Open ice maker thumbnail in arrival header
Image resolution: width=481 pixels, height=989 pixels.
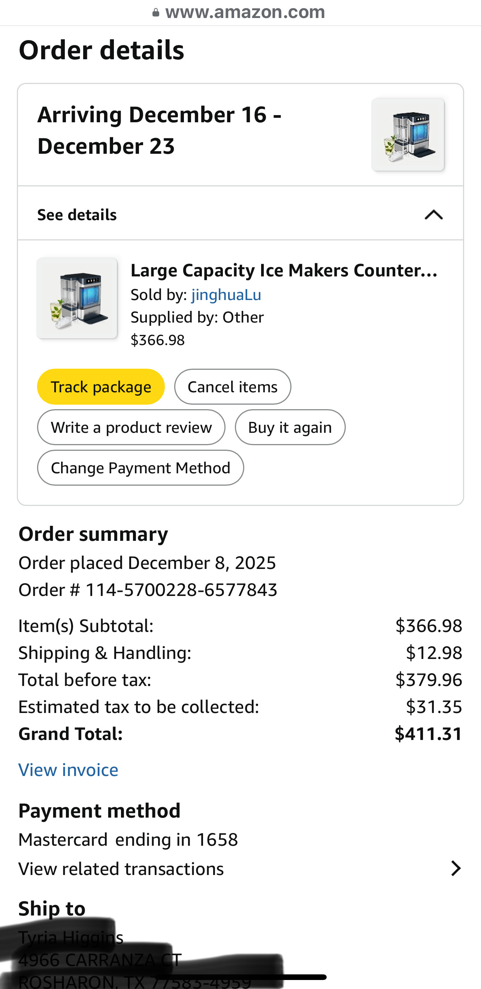[408, 134]
